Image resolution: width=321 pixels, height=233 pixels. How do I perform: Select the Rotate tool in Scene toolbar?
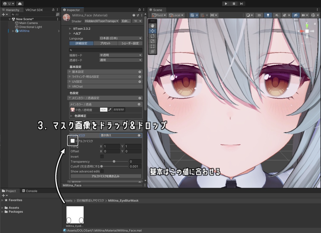point(153,36)
